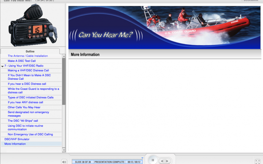Click the outline scrollbar up arrow
Screen dimensions: 263x164
click(x=64, y=56)
